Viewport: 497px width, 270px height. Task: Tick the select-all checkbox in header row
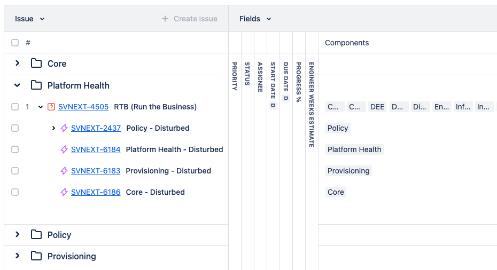click(15, 43)
